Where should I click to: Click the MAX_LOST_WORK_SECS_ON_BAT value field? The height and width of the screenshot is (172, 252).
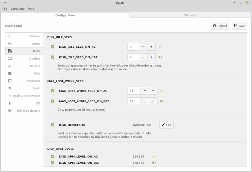(134, 101)
